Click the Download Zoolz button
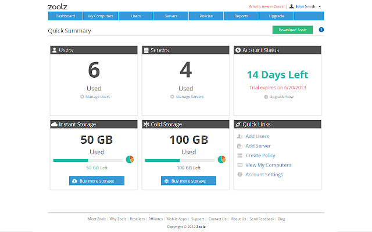The width and height of the screenshot is (372, 232). pos(292,30)
